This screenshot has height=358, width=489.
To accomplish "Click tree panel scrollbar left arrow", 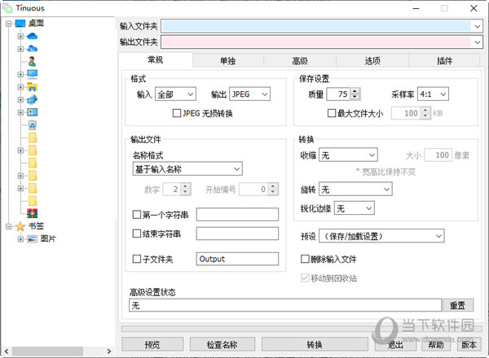I will tap(7, 351).
